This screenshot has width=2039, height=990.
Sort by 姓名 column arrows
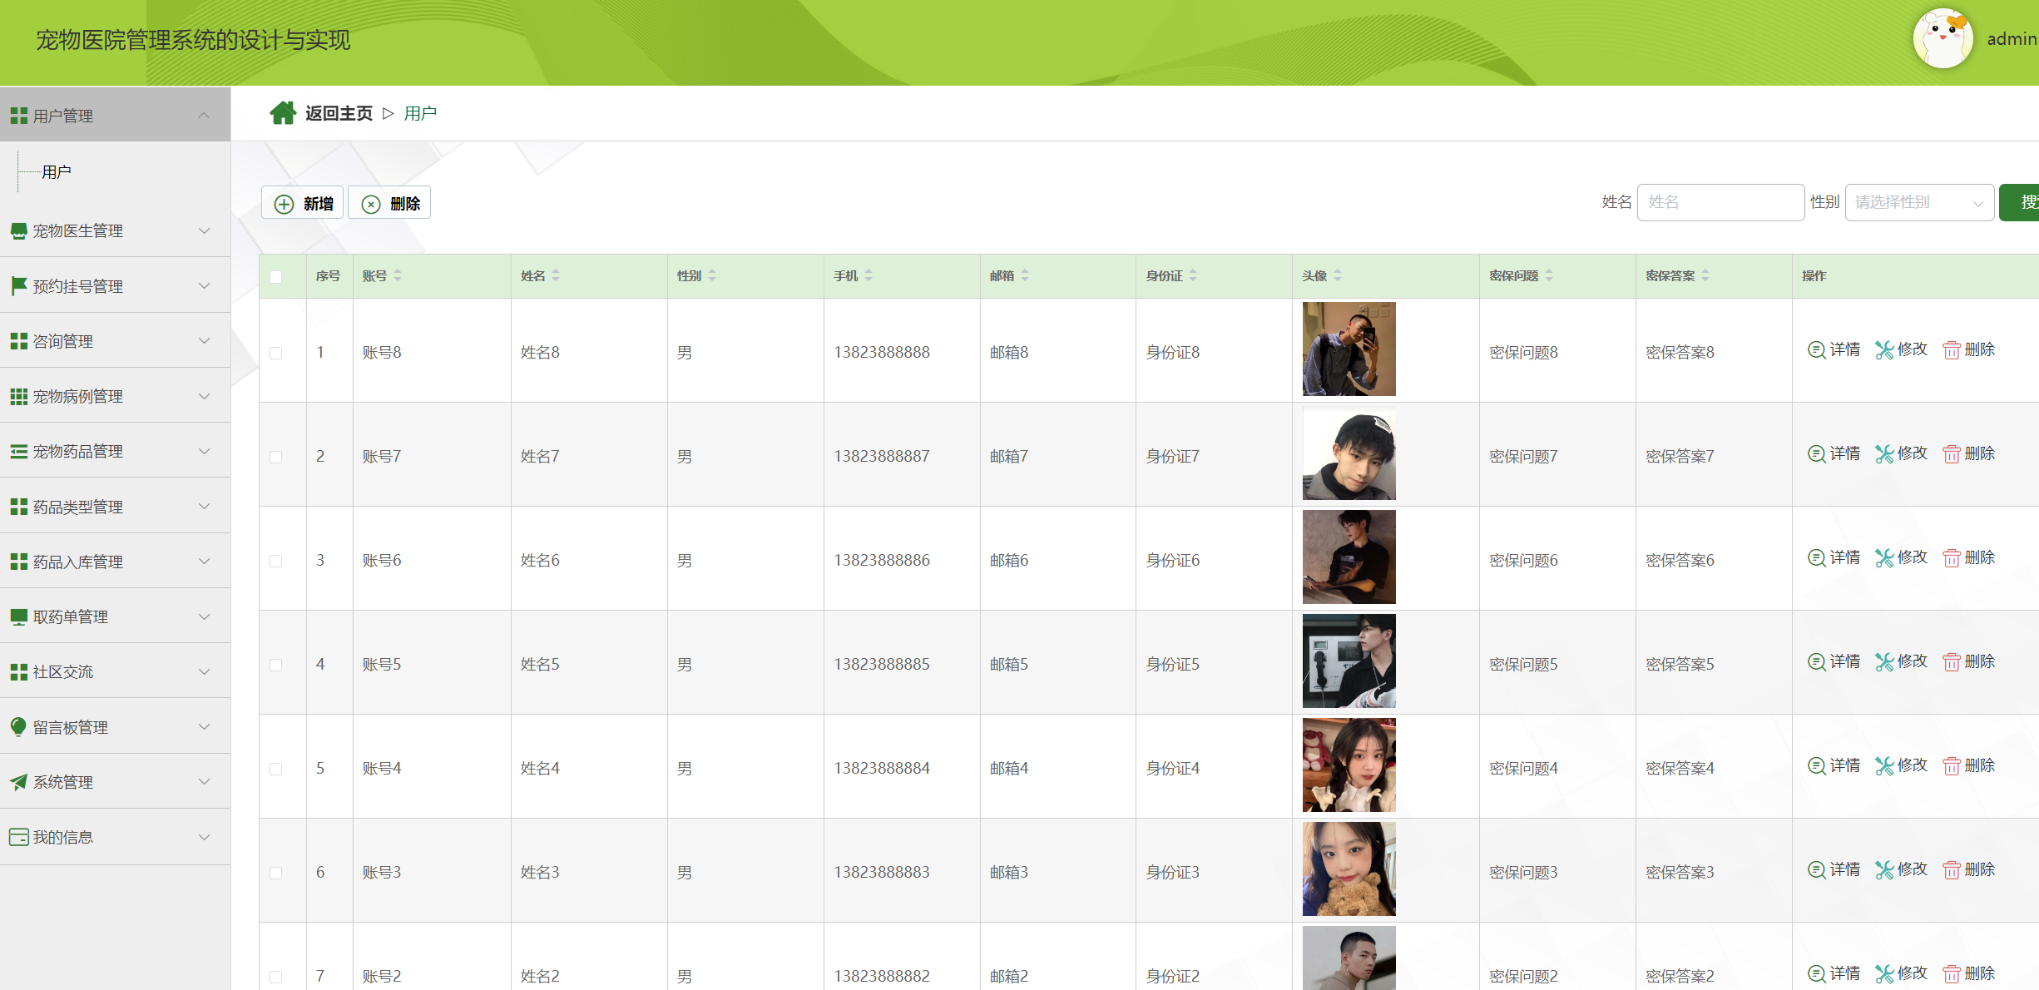coord(556,275)
